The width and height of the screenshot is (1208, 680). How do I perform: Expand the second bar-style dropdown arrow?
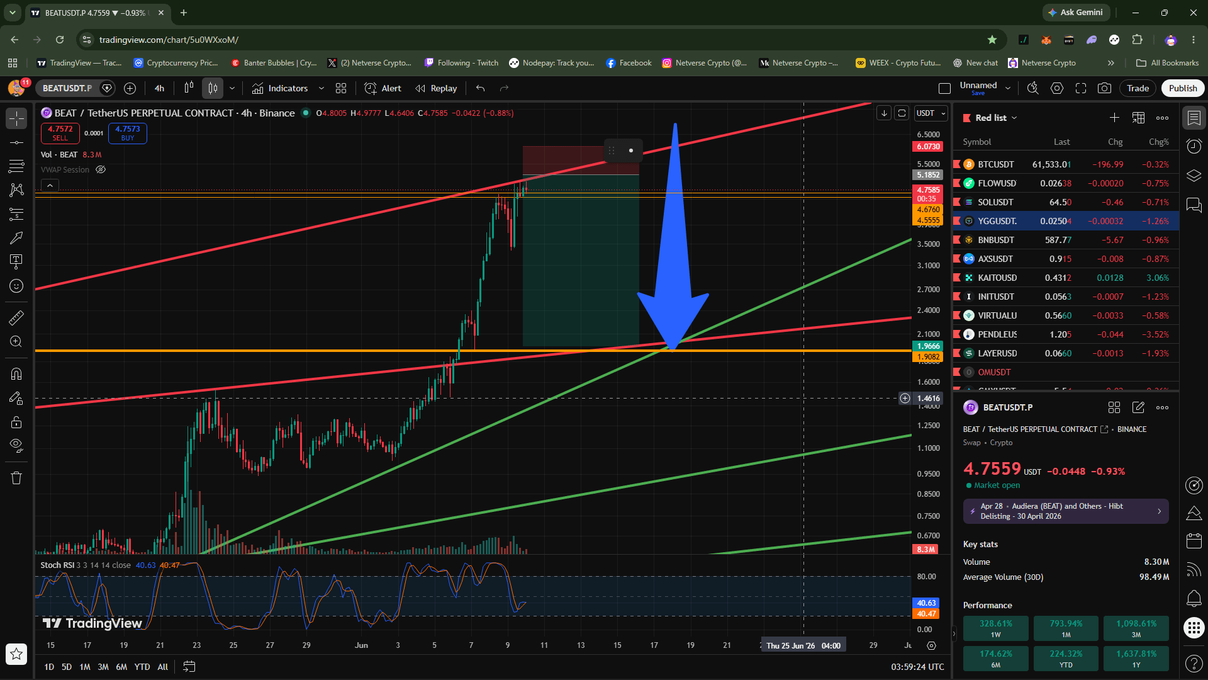click(232, 88)
